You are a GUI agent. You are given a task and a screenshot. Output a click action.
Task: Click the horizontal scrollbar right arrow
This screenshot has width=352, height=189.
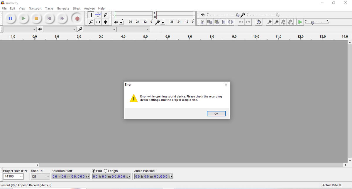click(x=345, y=165)
